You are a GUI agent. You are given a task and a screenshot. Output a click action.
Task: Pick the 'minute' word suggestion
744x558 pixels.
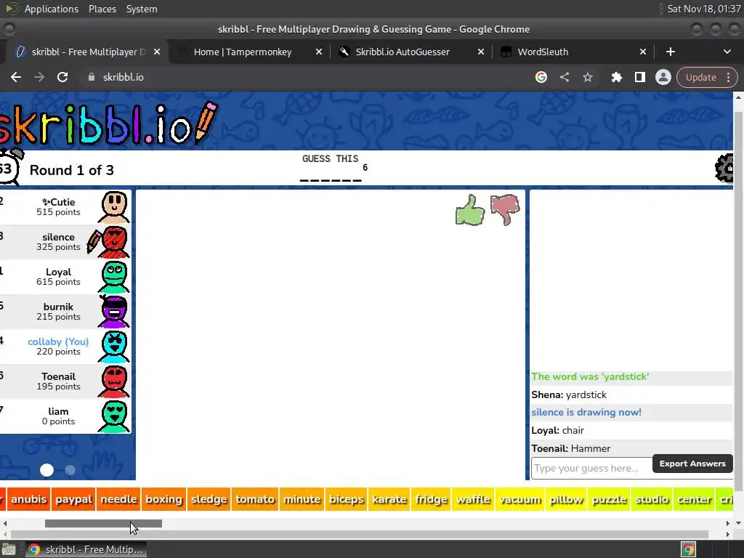coord(302,499)
